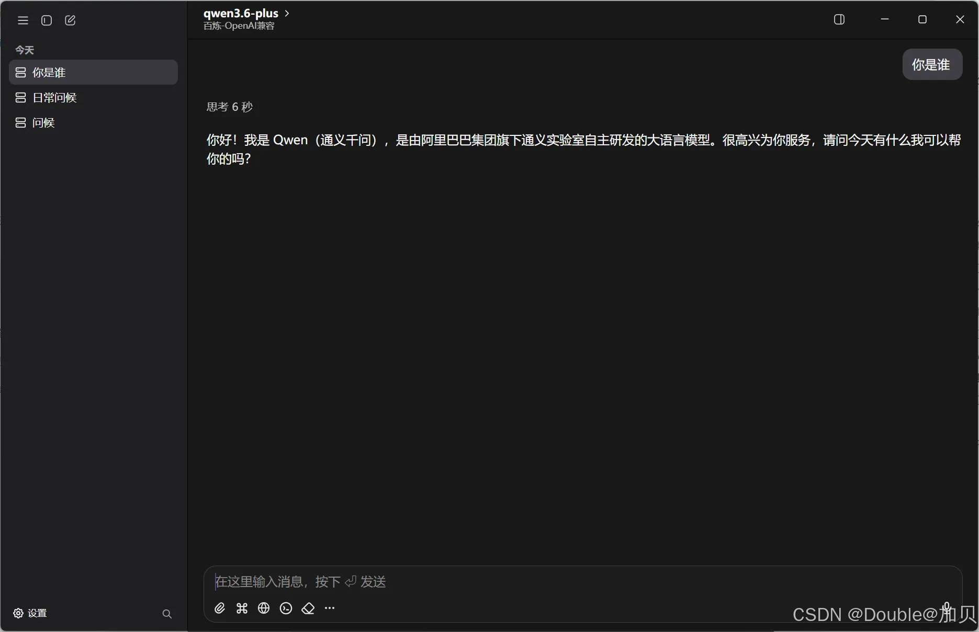Attach a file with paperclip icon

(220, 608)
